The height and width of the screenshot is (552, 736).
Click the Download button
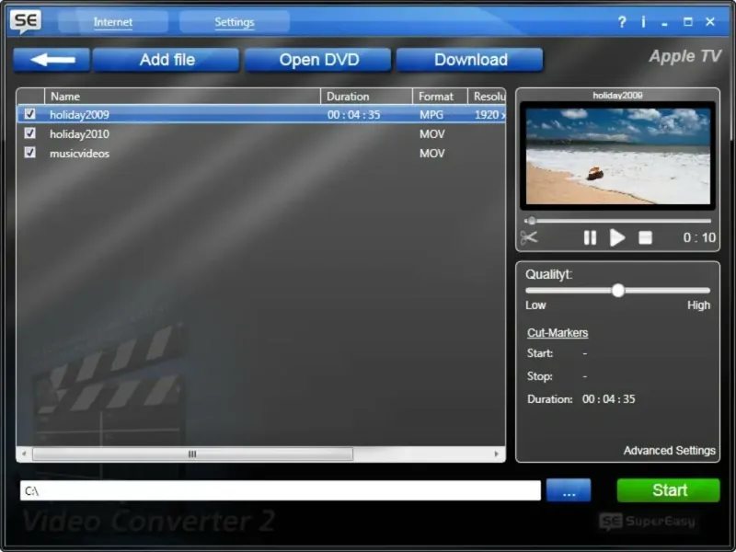[469, 60]
